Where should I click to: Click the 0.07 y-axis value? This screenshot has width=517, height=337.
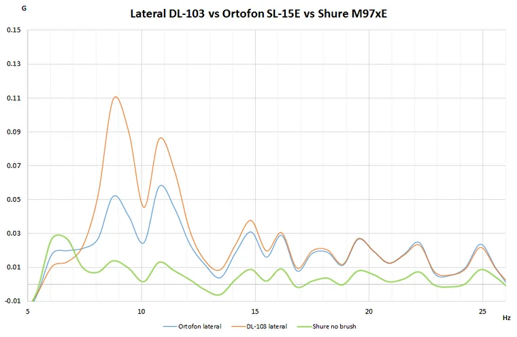[x=14, y=165]
